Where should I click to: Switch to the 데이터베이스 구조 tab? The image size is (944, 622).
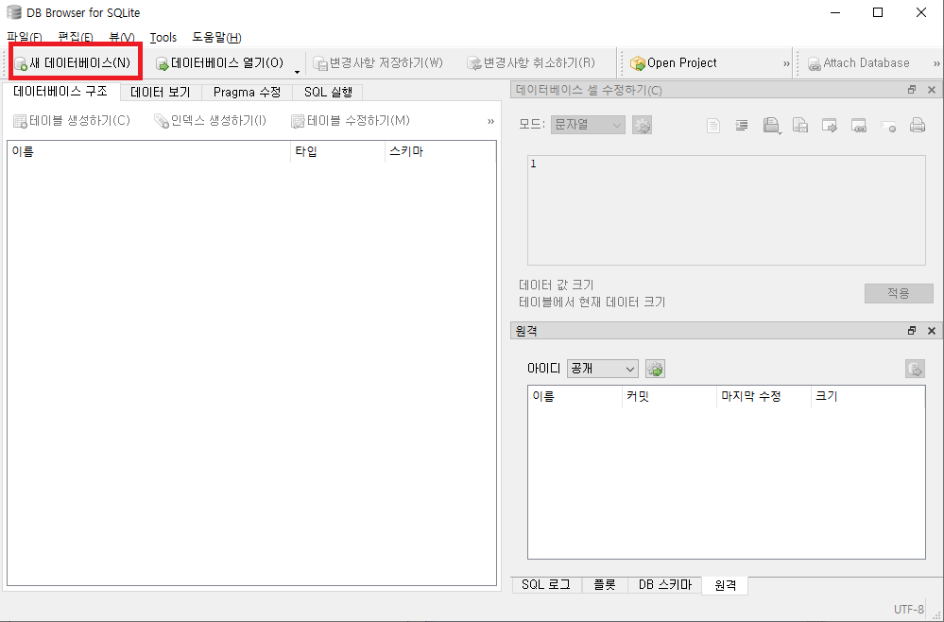click(60, 91)
